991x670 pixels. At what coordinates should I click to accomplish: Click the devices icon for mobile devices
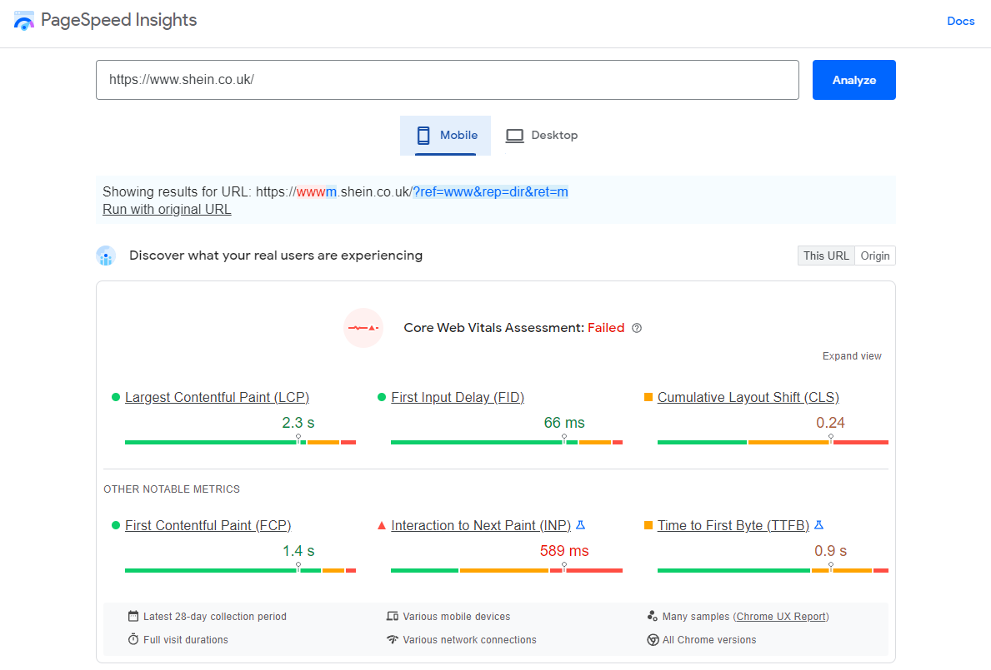coord(393,617)
